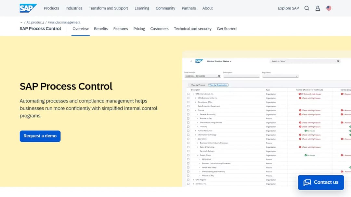
Task: Open the About menu
Action: [x=207, y=8]
